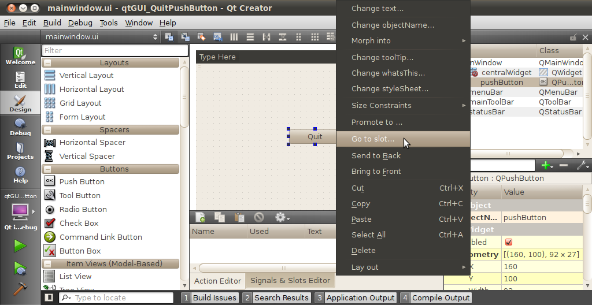Open Help mode in the sidebar

(20, 175)
